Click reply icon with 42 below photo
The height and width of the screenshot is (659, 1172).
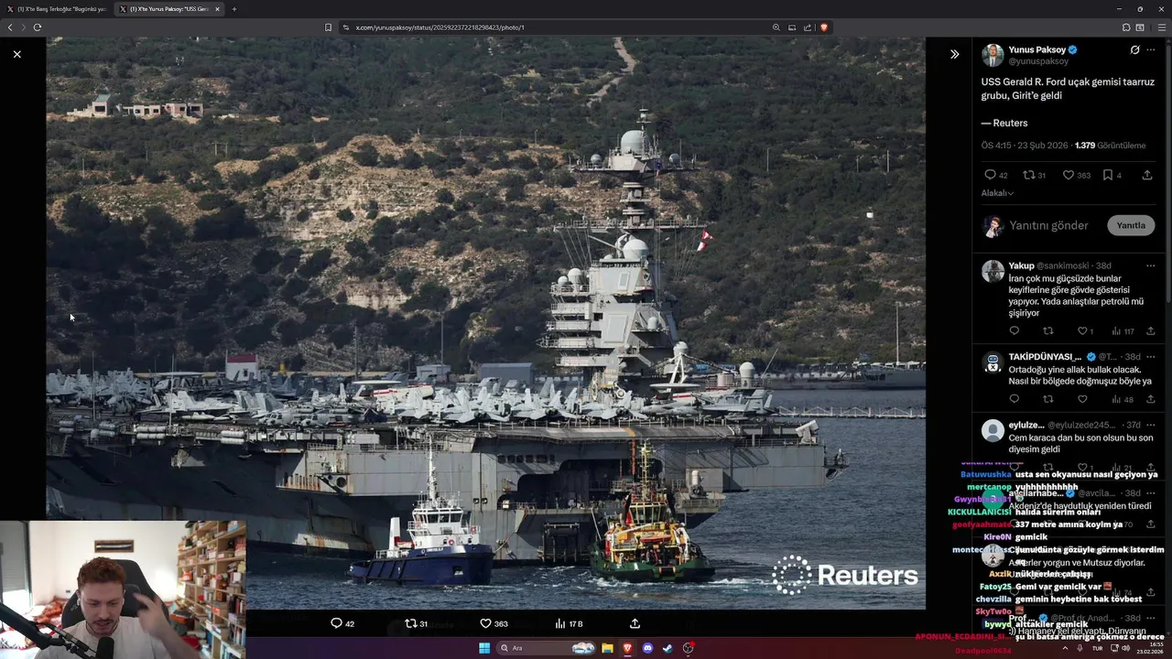342,623
